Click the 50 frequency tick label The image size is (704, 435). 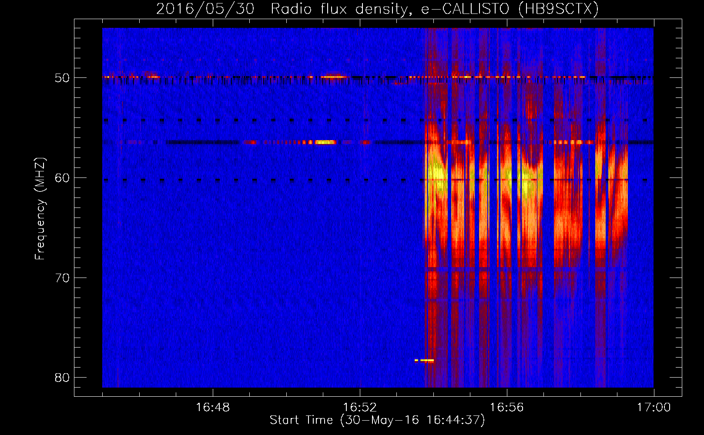click(x=62, y=78)
